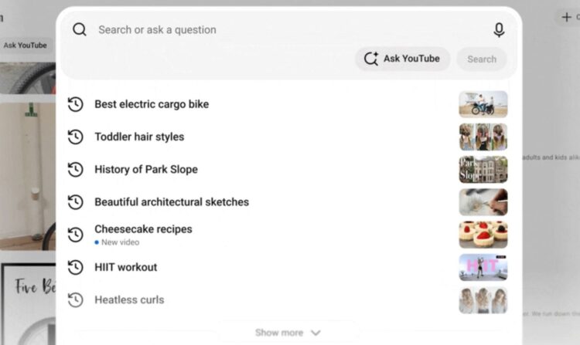This screenshot has width=580, height=345.
Task: Activate the microphone voice search icon
Action: pyautogui.click(x=499, y=30)
